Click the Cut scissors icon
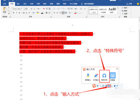Viewport: 140px width, 102px height. pos(9,8)
